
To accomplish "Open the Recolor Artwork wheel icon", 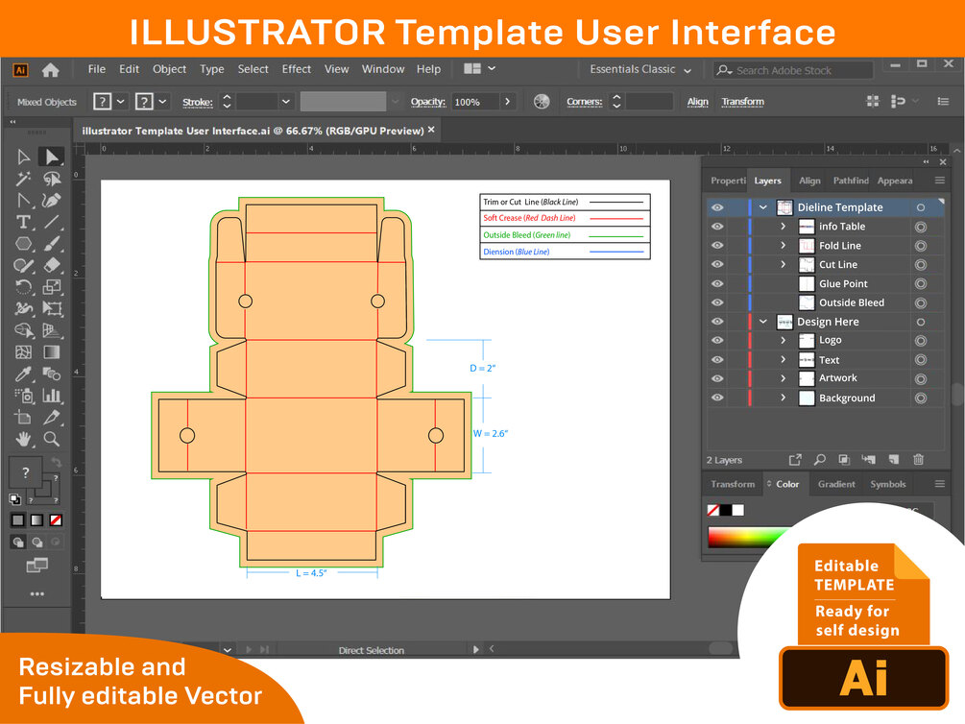I will click(x=542, y=102).
